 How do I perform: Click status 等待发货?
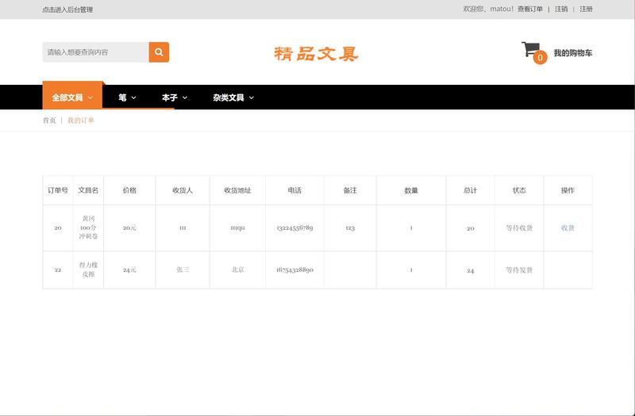point(519,270)
